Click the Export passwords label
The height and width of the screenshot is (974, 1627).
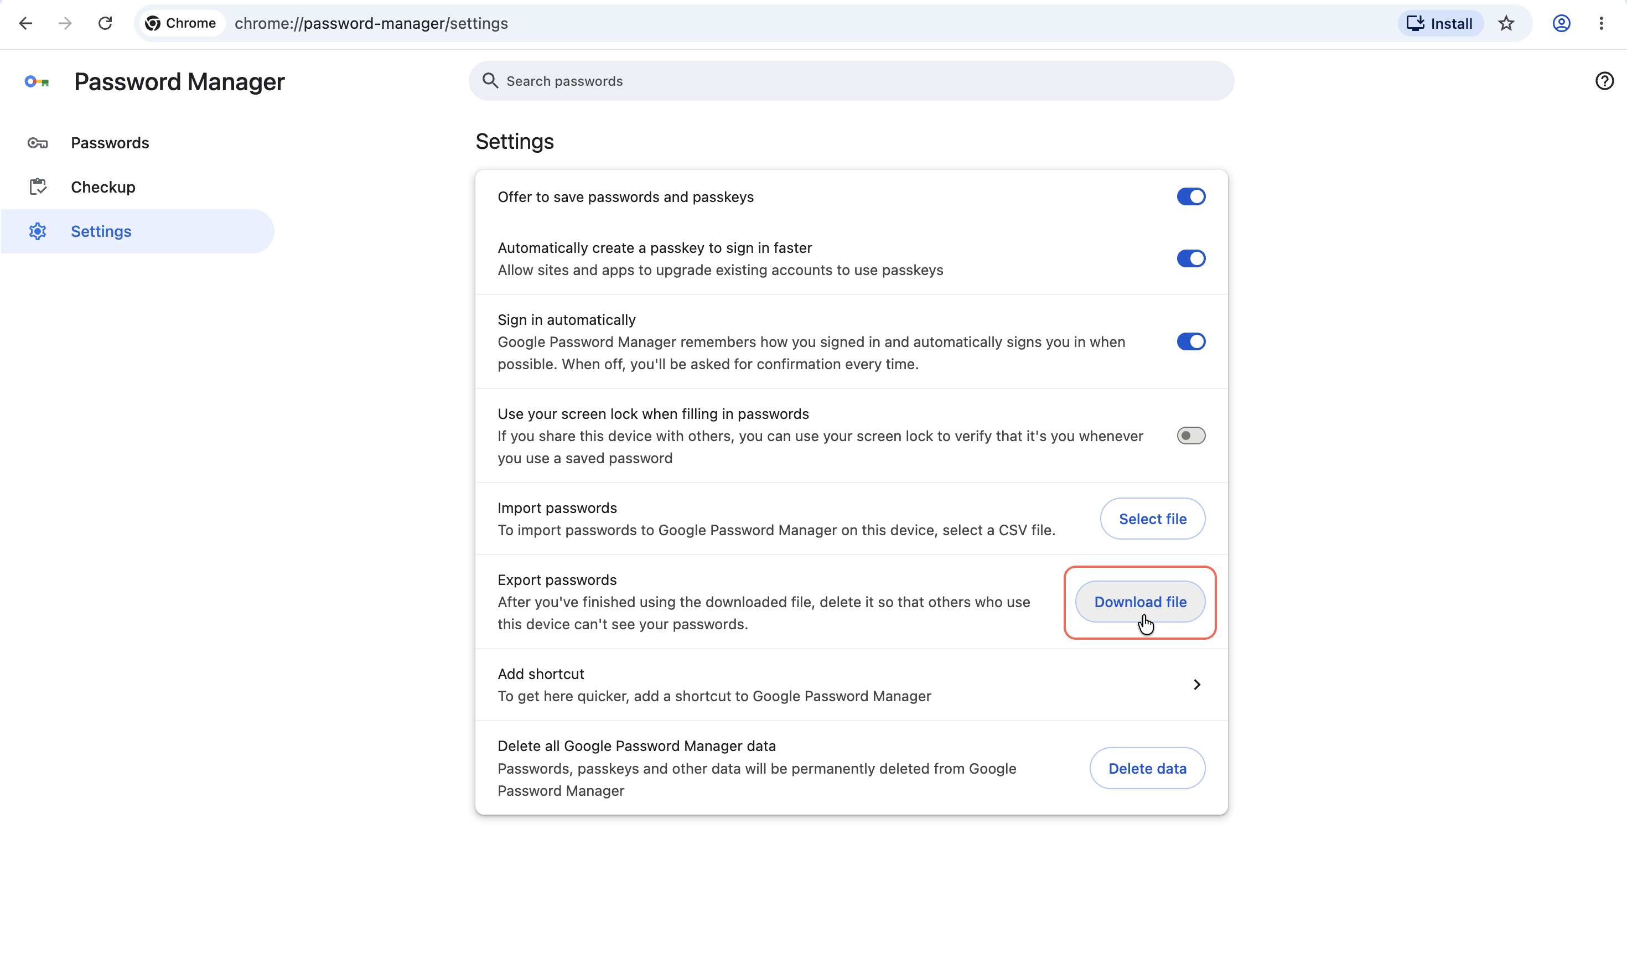(557, 580)
